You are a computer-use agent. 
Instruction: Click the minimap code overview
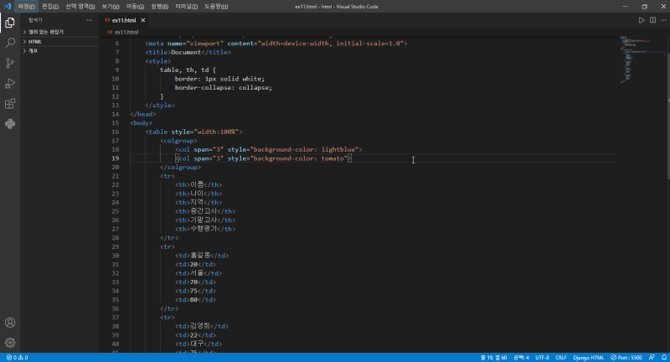pyautogui.click(x=641, y=59)
